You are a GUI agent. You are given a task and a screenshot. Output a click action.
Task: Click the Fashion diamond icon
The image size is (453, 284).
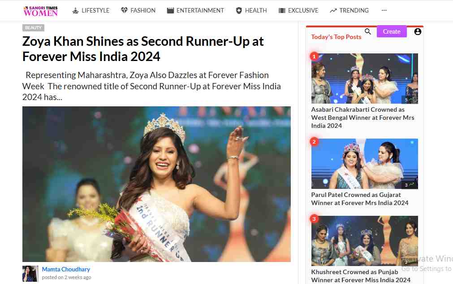(124, 10)
